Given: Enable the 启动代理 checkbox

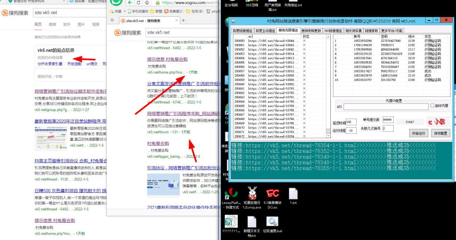Looking at the screenshot, I should pyautogui.click(x=432, y=106).
